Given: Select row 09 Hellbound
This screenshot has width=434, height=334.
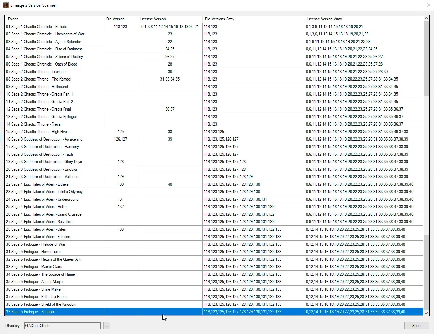Looking at the screenshot, I should point(214,87).
